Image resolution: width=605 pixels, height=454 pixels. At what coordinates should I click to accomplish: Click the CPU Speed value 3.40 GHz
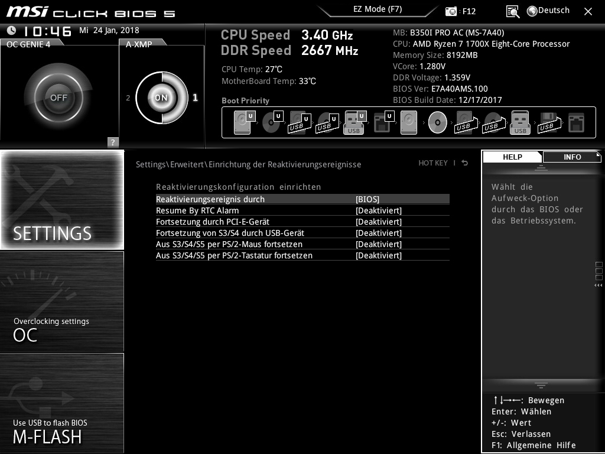327,35
